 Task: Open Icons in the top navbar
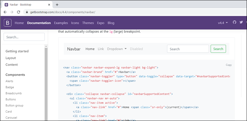(x=75, y=23)
